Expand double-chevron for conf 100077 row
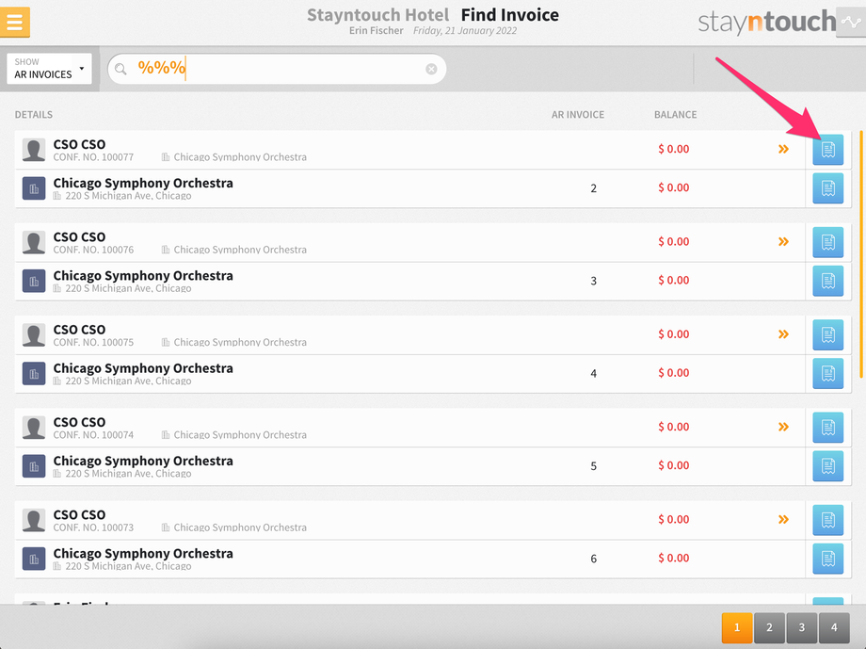 click(783, 149)
